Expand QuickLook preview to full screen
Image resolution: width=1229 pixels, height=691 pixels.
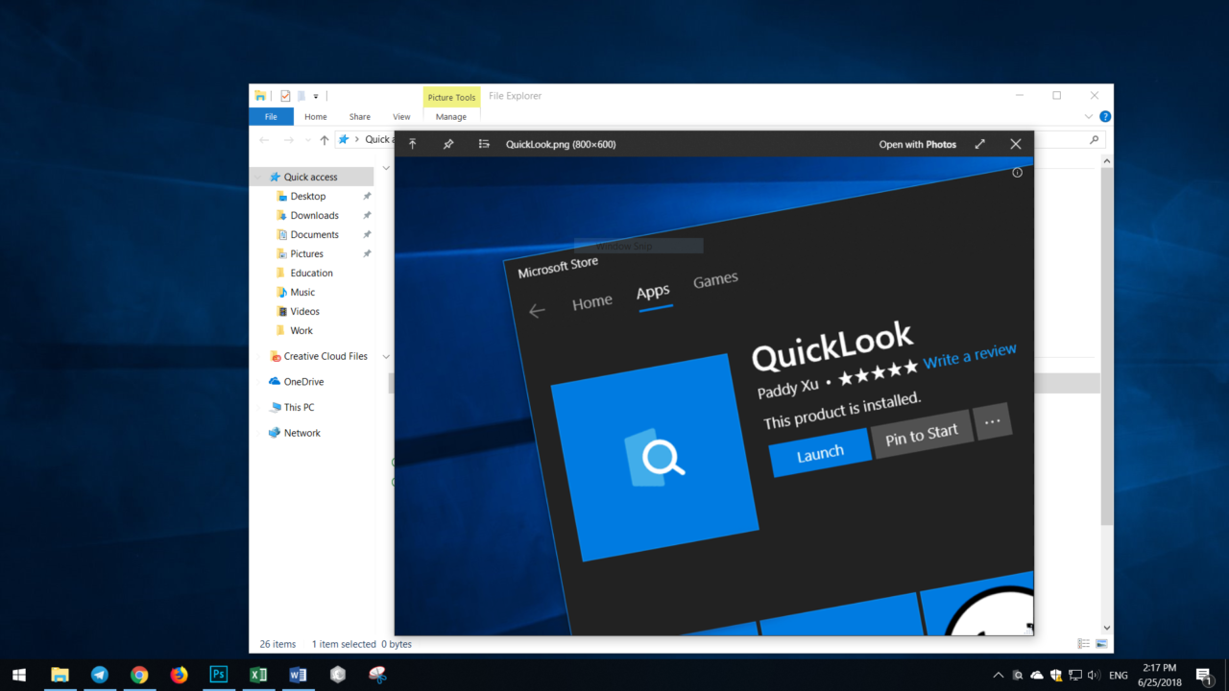[979, 144]
